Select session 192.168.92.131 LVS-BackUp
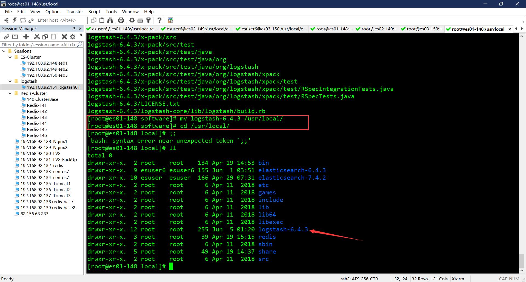526x282 pixels. 49,160
